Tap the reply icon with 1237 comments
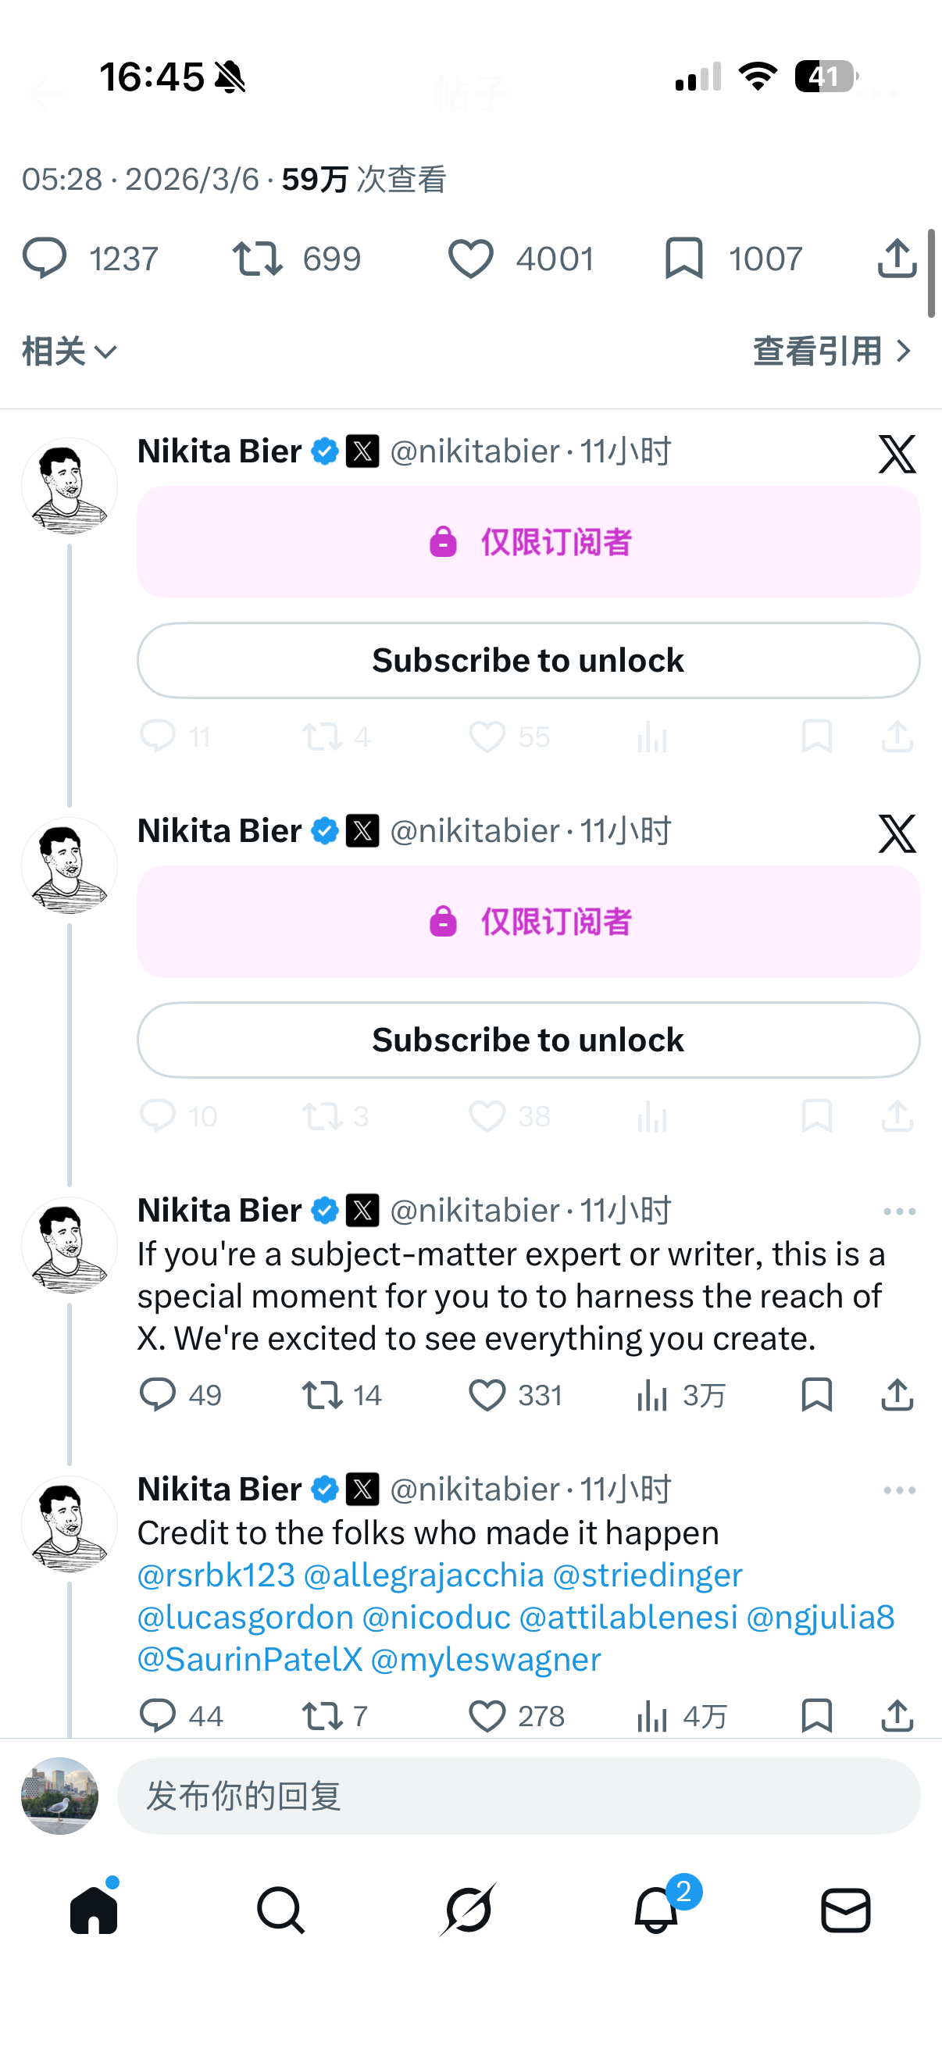942x2048 pixels. (x=45, y=259)
